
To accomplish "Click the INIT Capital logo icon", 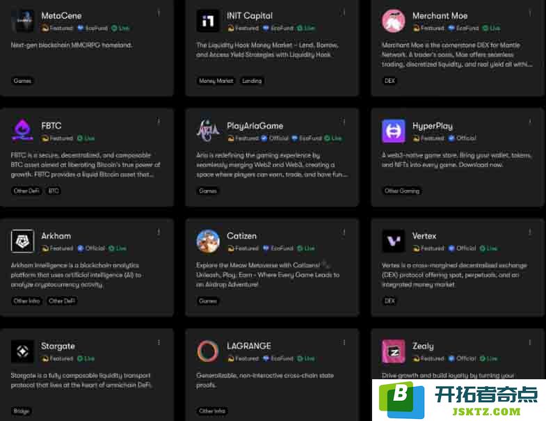I will pyautogui.click(x=208, y=21).
